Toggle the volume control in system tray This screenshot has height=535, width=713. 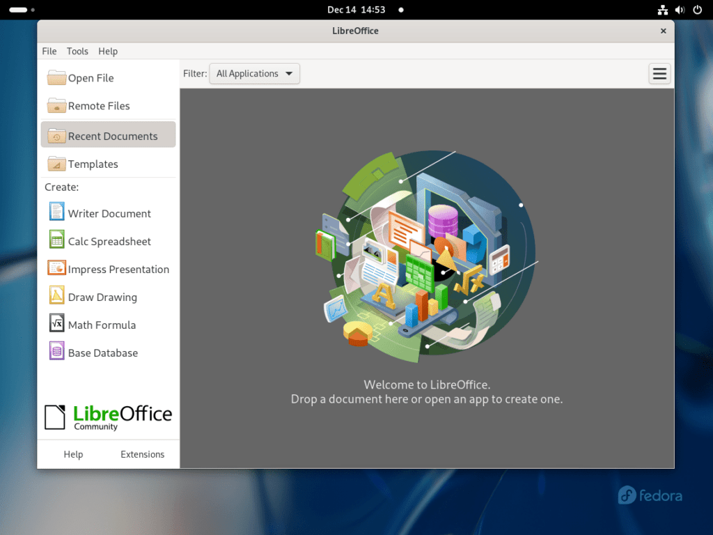pos(680,10)
